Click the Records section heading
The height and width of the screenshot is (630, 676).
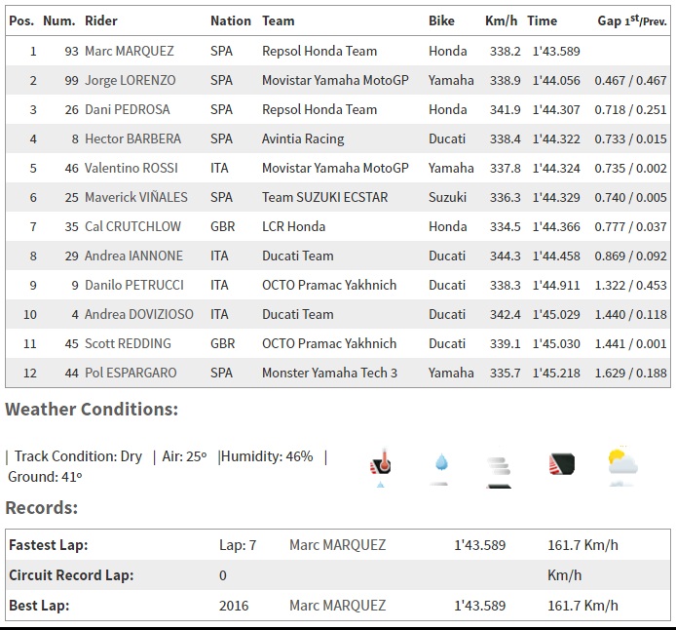point(41,507)
